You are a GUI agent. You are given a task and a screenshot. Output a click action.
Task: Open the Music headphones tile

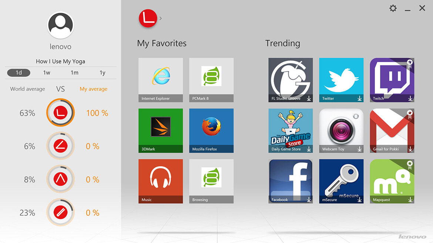161,181
